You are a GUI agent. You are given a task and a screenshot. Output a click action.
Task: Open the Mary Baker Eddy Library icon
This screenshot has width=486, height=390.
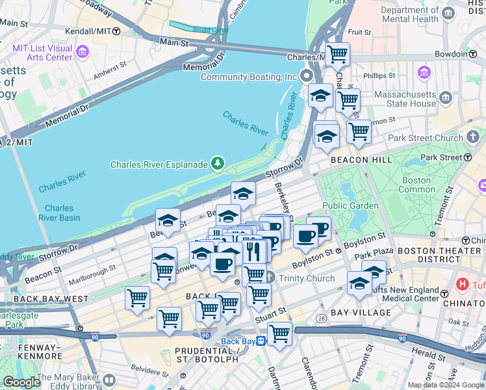pos(109,380)
